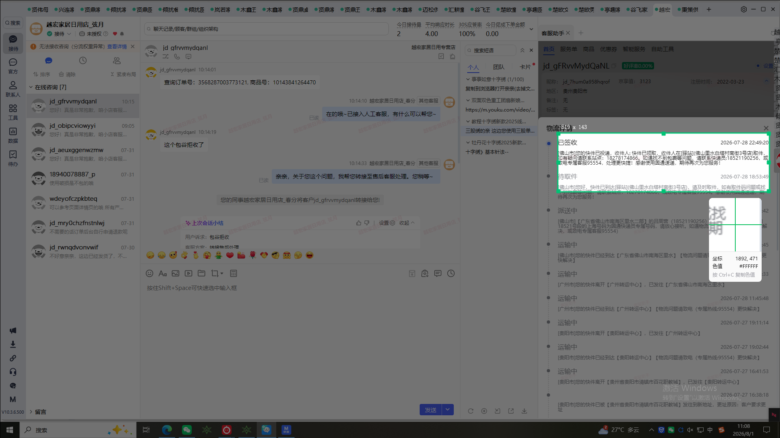Collapse the 在线咨询 [7] list
Viewport: 780px width, 438px height.
pos(31,87)
